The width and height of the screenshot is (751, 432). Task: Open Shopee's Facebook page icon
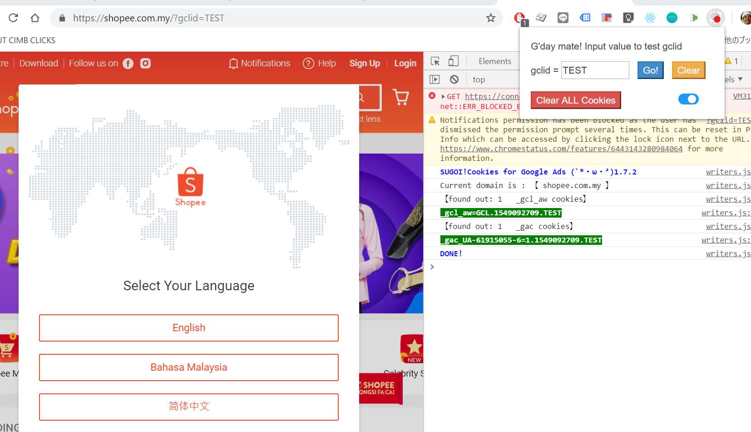pos(128,64)
